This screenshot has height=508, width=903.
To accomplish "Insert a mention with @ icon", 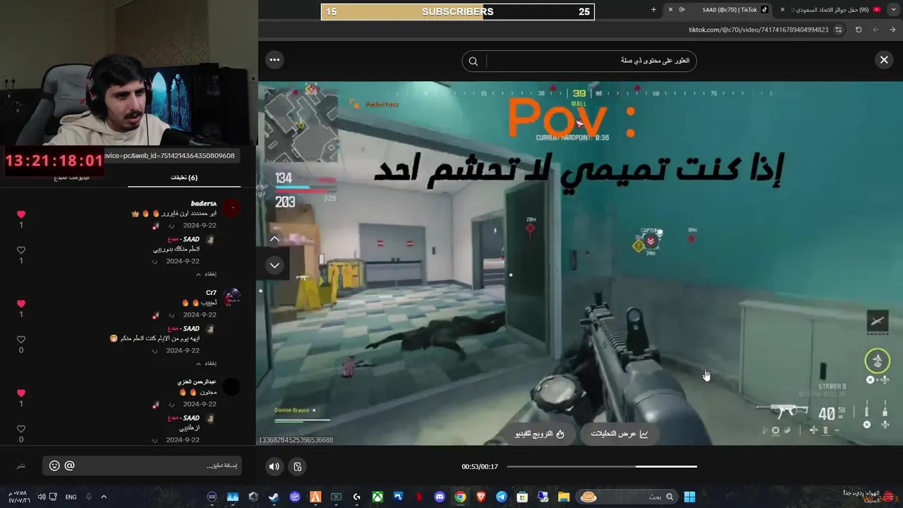I will coord(69,466).
